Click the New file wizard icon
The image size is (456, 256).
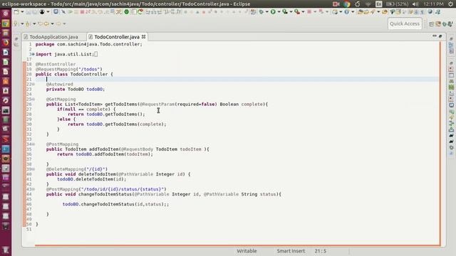coord(16,12)
